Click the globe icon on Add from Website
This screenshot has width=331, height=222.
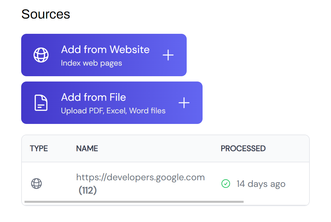click(x=41, y=55)
